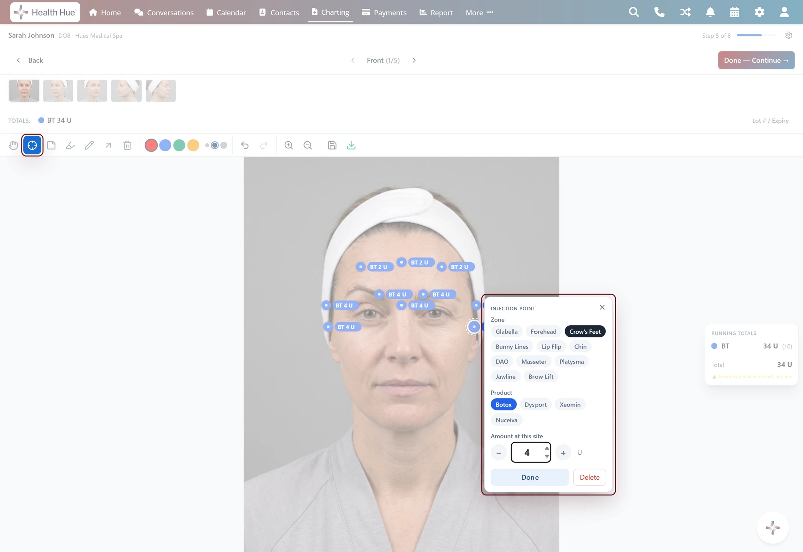Pick the red color swatch
This screenshot has height=552, width=803.
[x=151, y=145]
